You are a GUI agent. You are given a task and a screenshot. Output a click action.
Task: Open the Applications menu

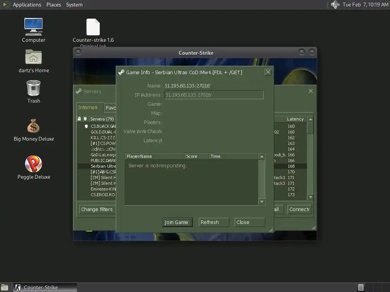[x=27, y=5]
